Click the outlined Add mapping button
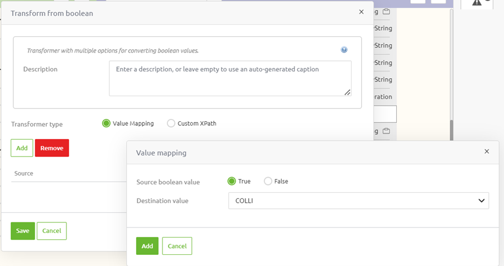Screen dimensions: 504x266 tap(22, 148)
